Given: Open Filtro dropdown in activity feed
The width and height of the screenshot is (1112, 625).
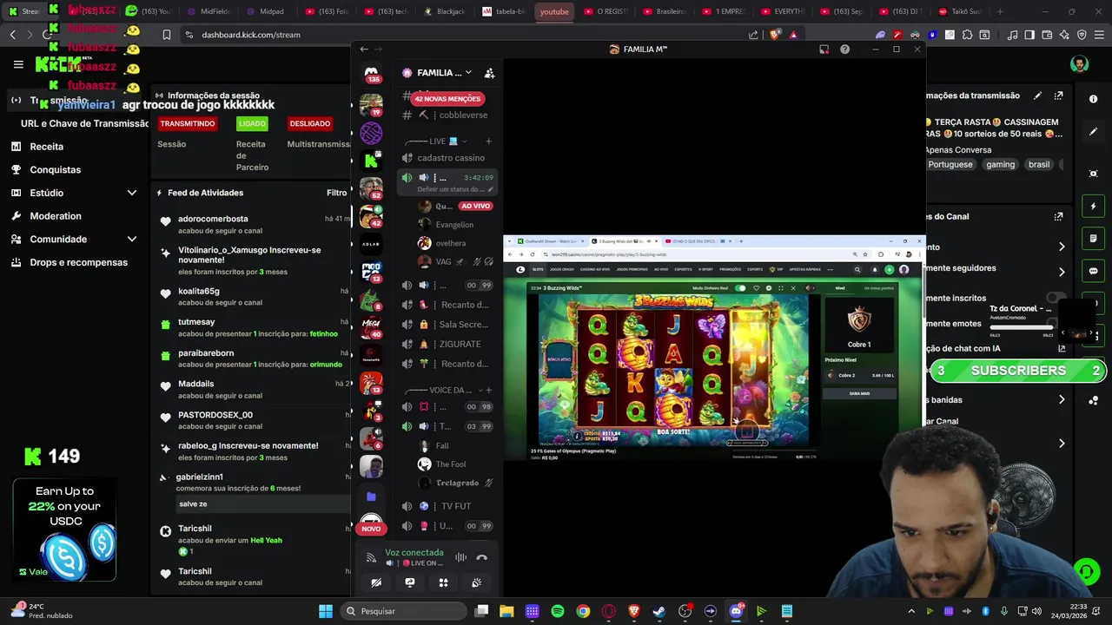Looking at the screenshot, I should [337, 193].
